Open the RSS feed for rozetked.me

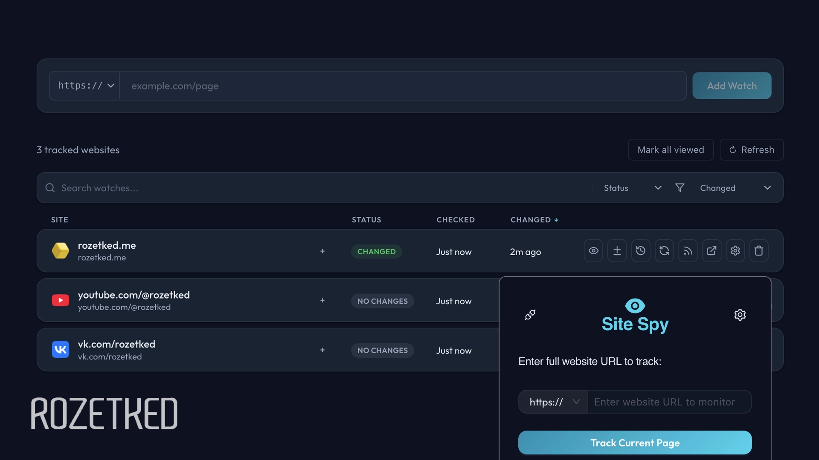click(688, 251)
